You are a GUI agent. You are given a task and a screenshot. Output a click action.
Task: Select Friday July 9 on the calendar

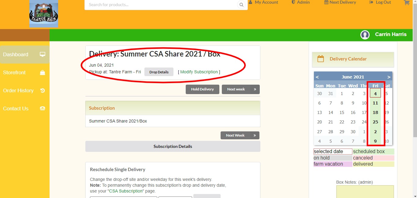point(375,141)
